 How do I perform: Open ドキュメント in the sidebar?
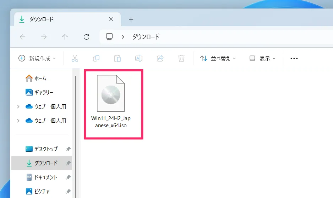42,177
